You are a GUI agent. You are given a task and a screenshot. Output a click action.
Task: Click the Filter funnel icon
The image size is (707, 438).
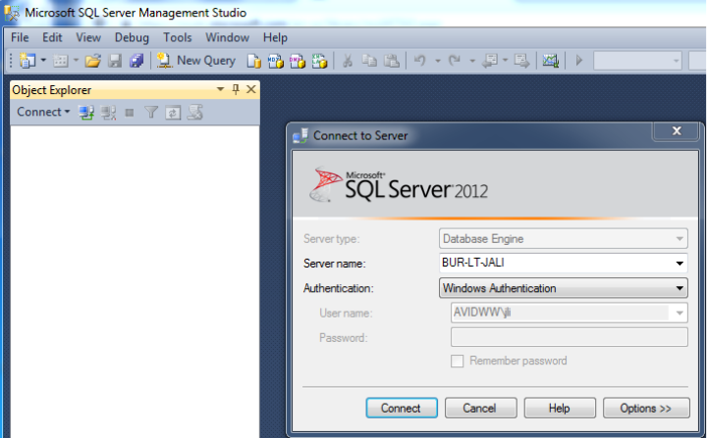click(151, 112)
